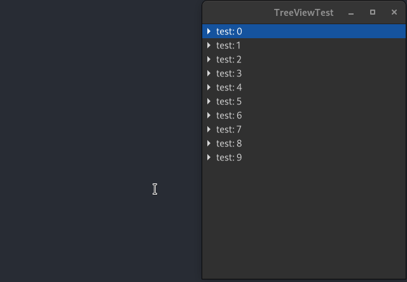Maximize the TreeViewTest window

(x=373, y=12)
